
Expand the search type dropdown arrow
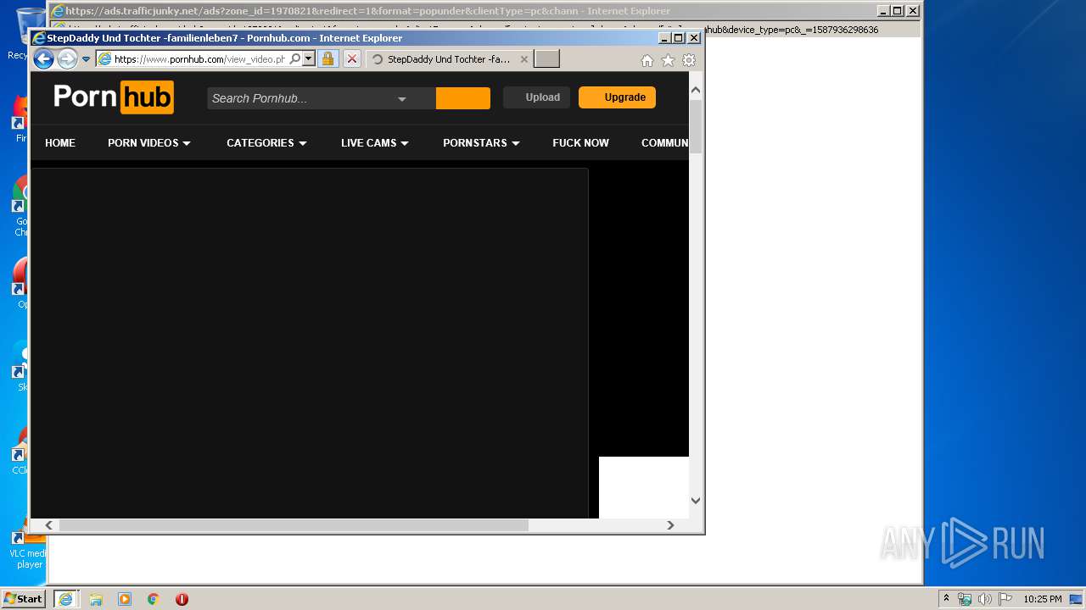pyautogui.click(x=402, y=99)
